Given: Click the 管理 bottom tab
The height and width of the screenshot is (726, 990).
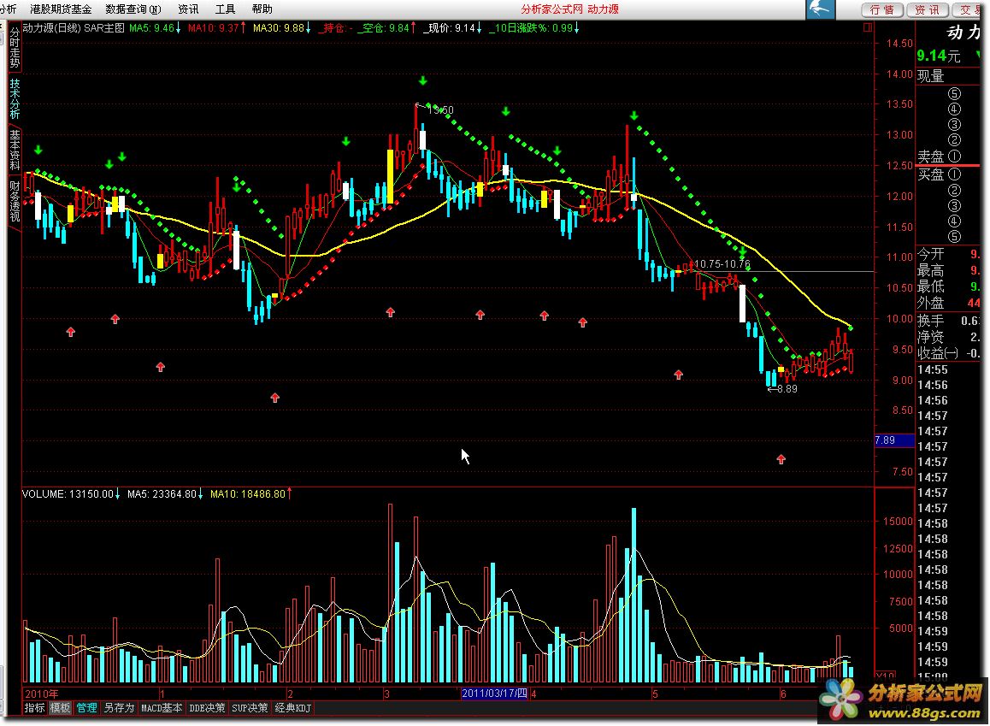Looking at the screenshot, I should (86, 708).
